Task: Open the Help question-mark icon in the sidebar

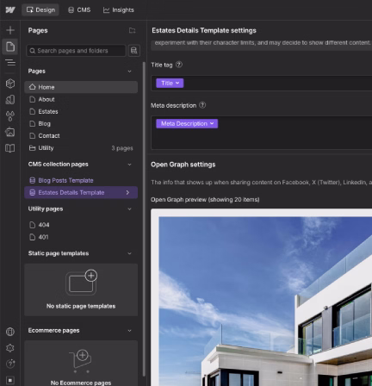Action: pos(10,364)
